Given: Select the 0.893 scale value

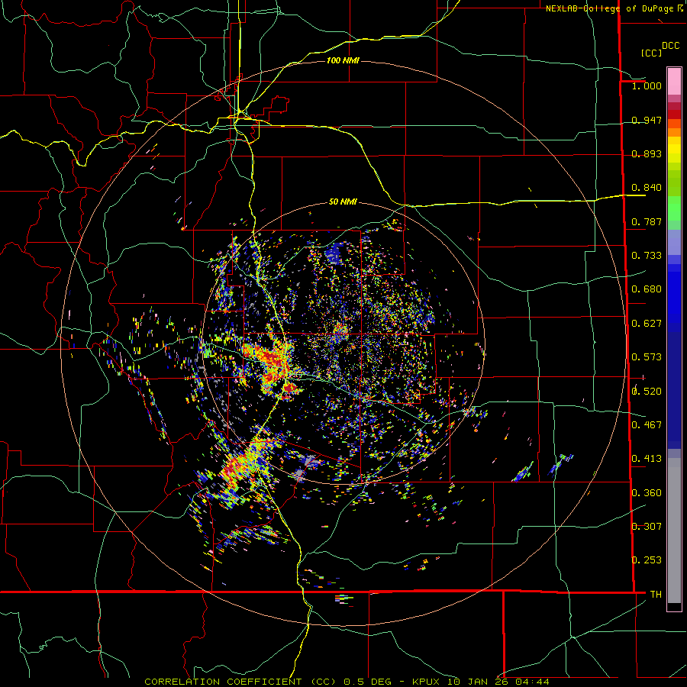Looking at the screenshot, I should point(647,153).
